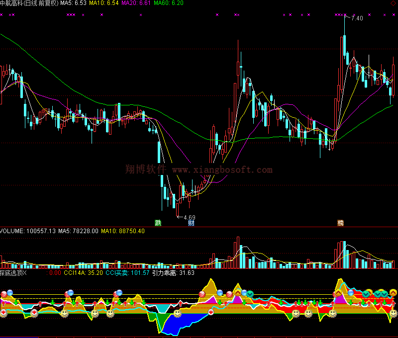Click the volume MA5: 78228.00 label
Image resolution: width=398 pixels, height=338 pixels.
(x=78, y=231)
